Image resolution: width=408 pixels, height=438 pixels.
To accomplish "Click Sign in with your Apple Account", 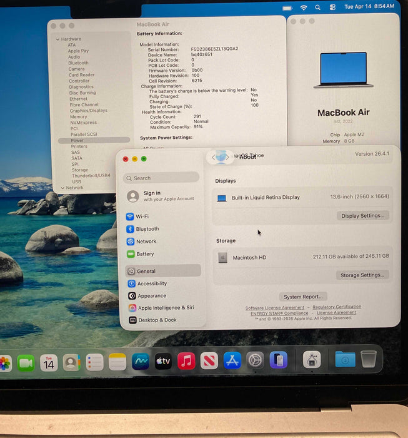I will (161, 196).
